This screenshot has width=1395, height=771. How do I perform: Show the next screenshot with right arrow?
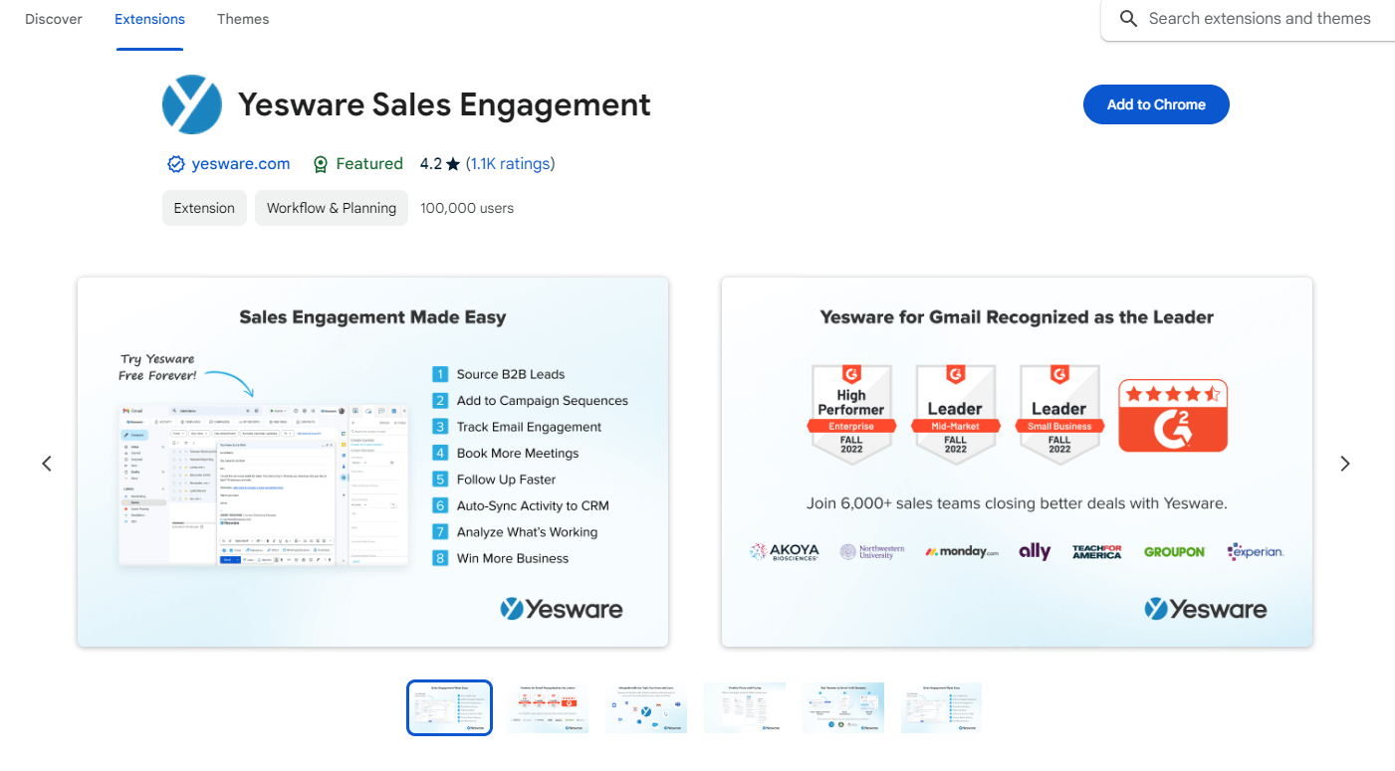(x=1345, y=464)
